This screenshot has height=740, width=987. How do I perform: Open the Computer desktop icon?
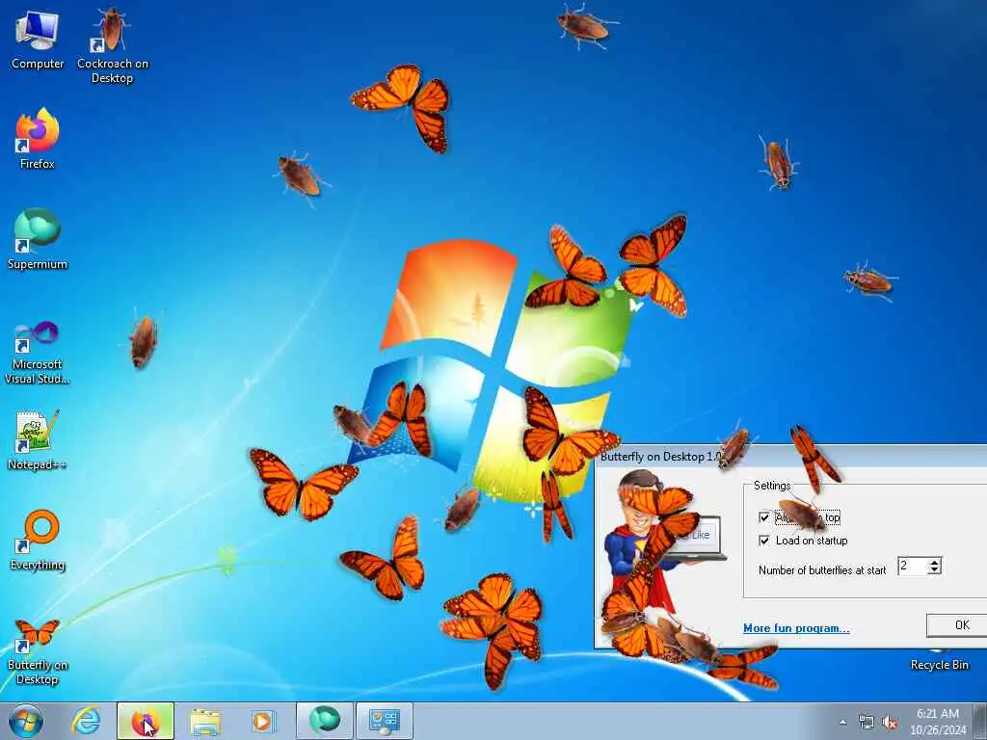point(38,39)
